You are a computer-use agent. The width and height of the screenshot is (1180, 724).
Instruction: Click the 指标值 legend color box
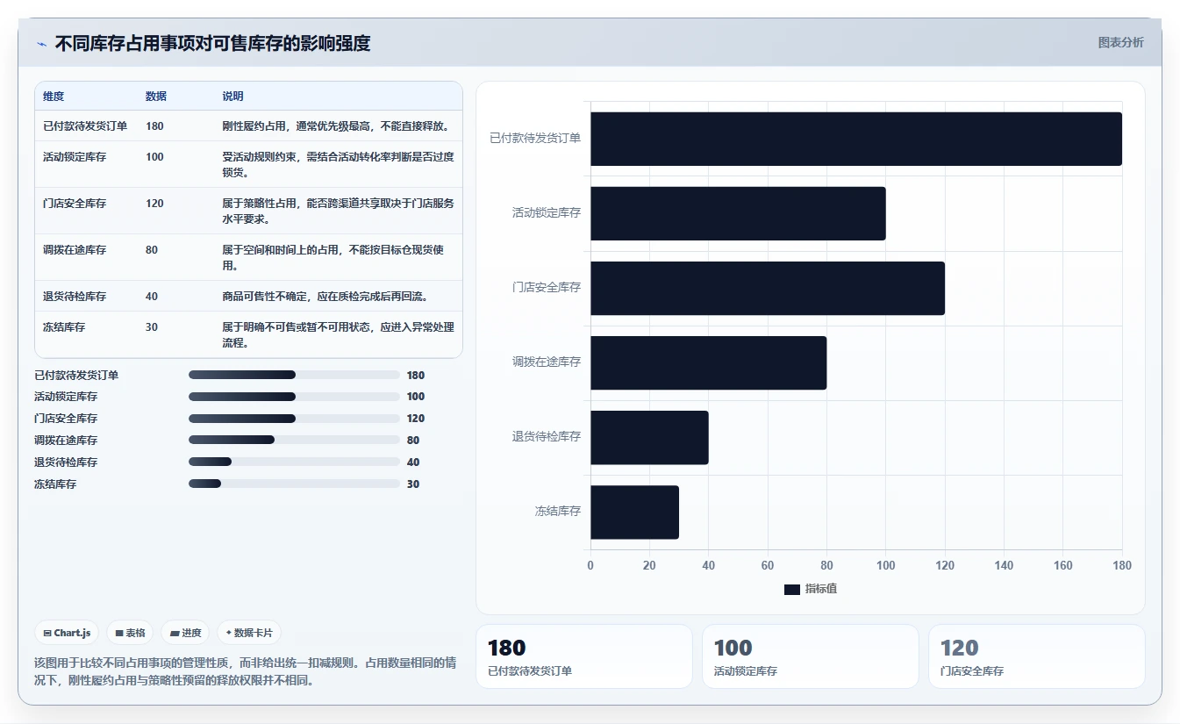click(x=792, y=589)
